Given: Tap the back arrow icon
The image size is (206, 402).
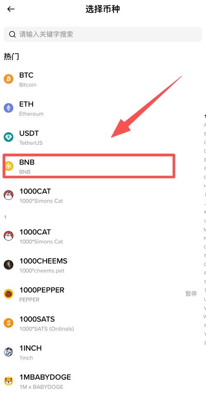Looking at the screenshot, I should (x=11, y=9).
